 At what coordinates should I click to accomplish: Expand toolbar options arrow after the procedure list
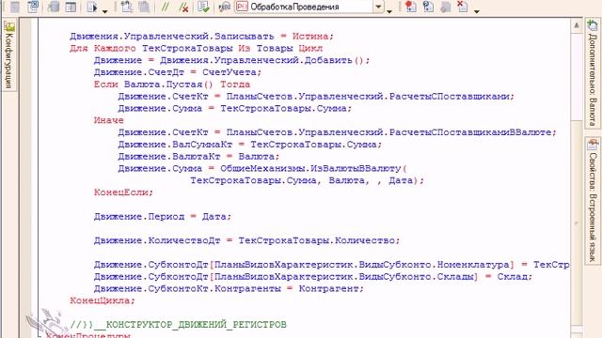coord(389,11)
